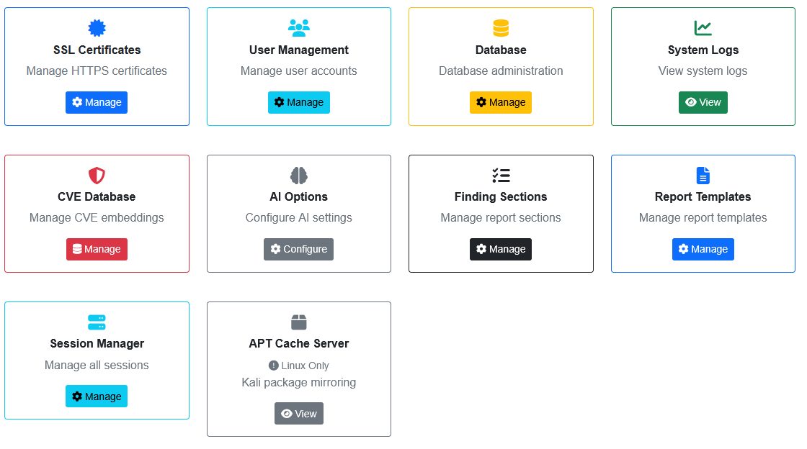Open AI settings with the Configure button
Viewport: 807px width, 449px height.
[x=299, y=249]
